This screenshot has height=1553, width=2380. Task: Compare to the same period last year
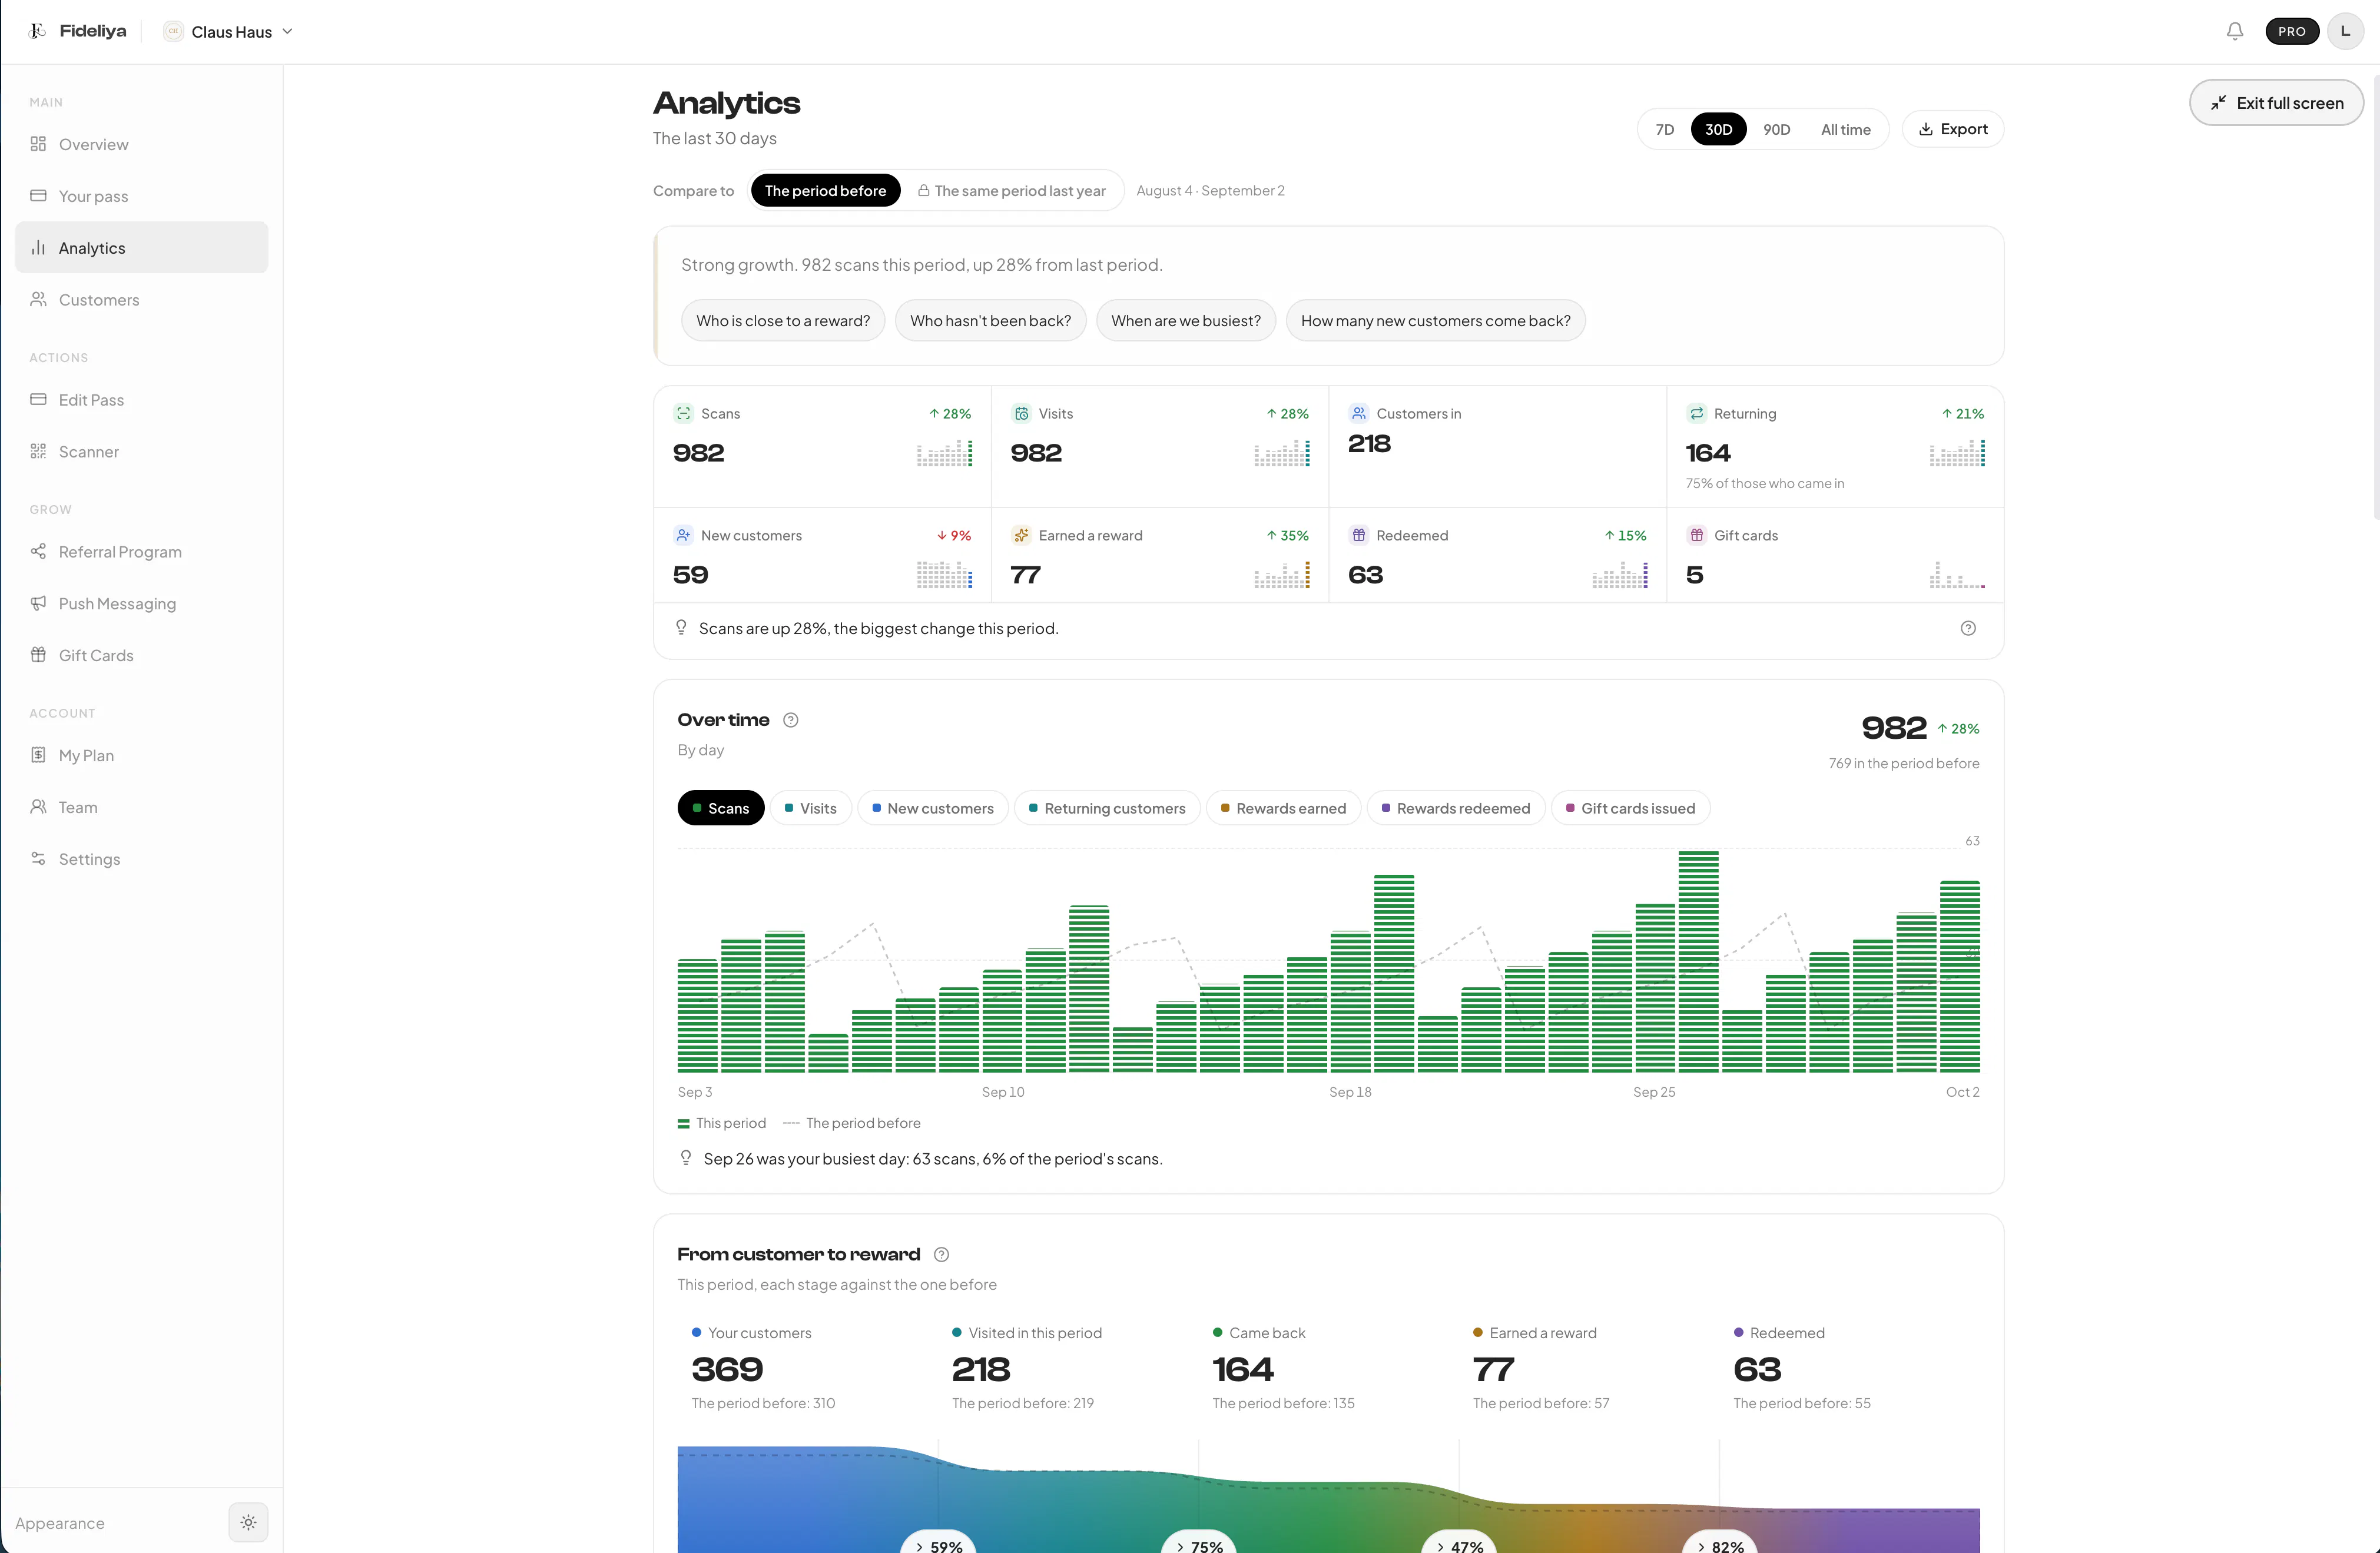click(1012, 190)
